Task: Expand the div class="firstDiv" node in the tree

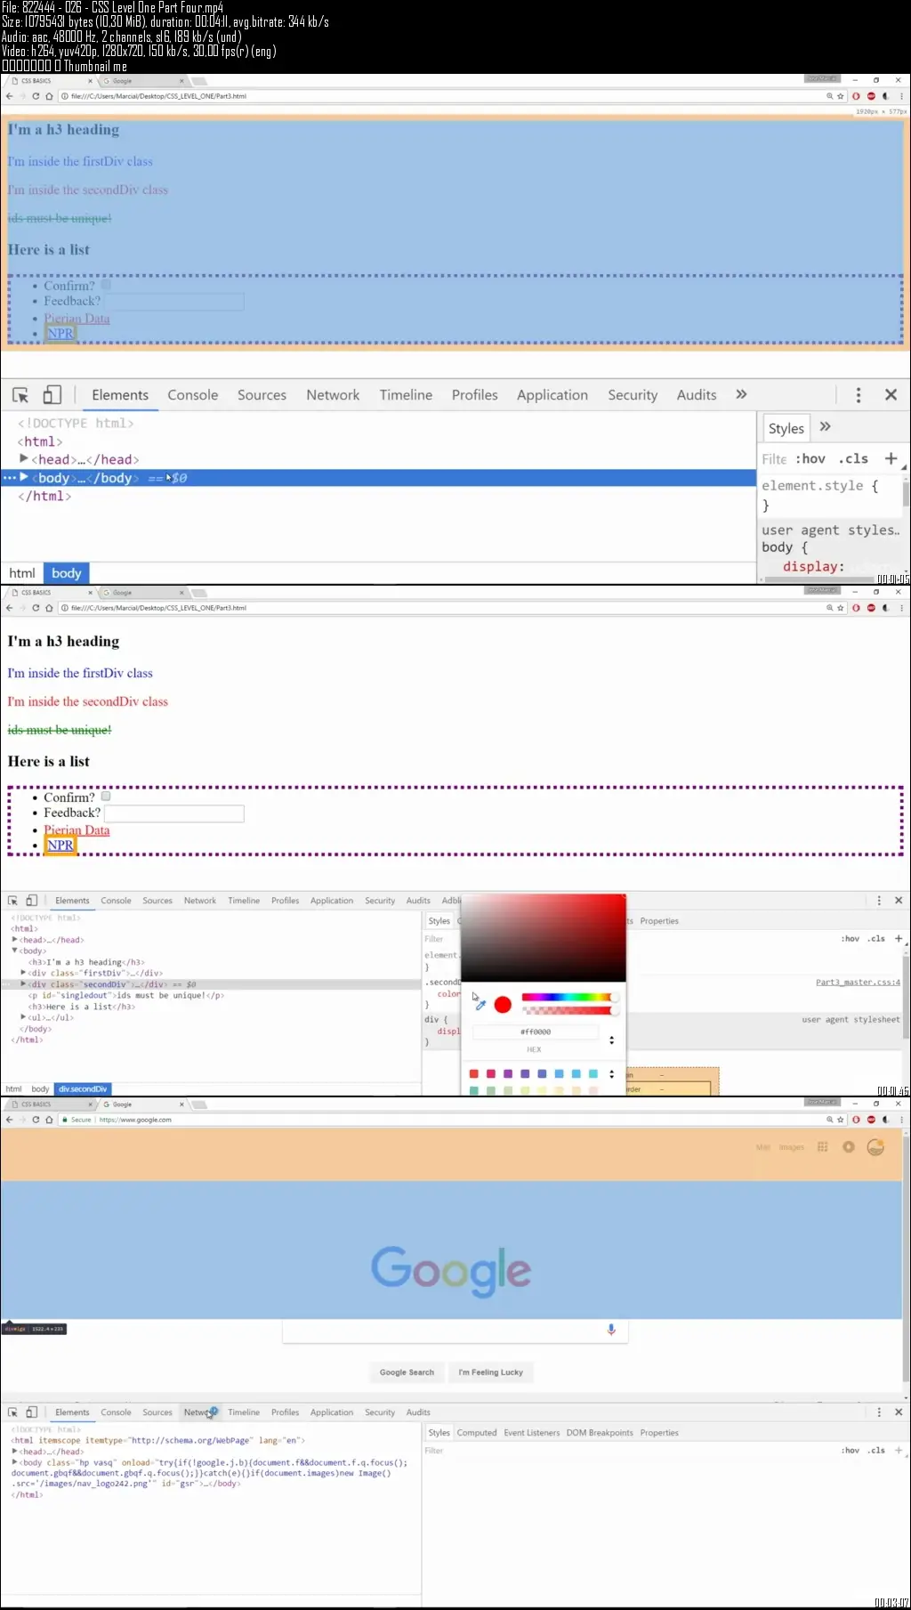Action: coord(23,973)
